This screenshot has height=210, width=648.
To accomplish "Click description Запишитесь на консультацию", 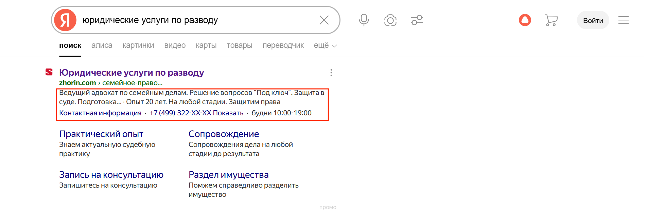I will 108,185.
